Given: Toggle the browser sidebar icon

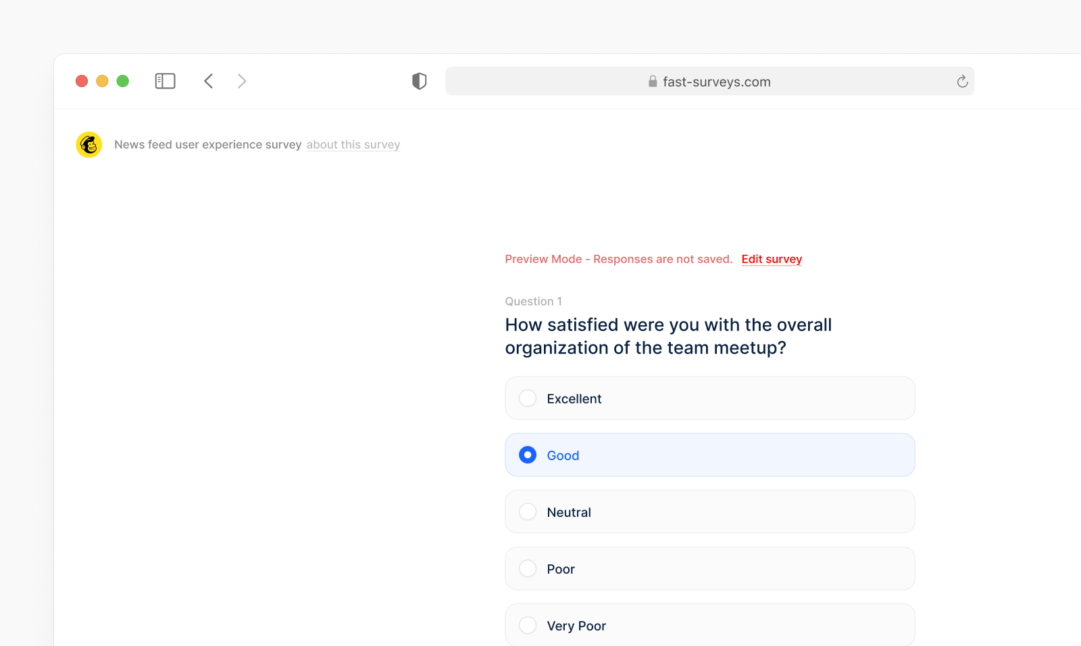Looking at the screenshot, I should [165, 81].
